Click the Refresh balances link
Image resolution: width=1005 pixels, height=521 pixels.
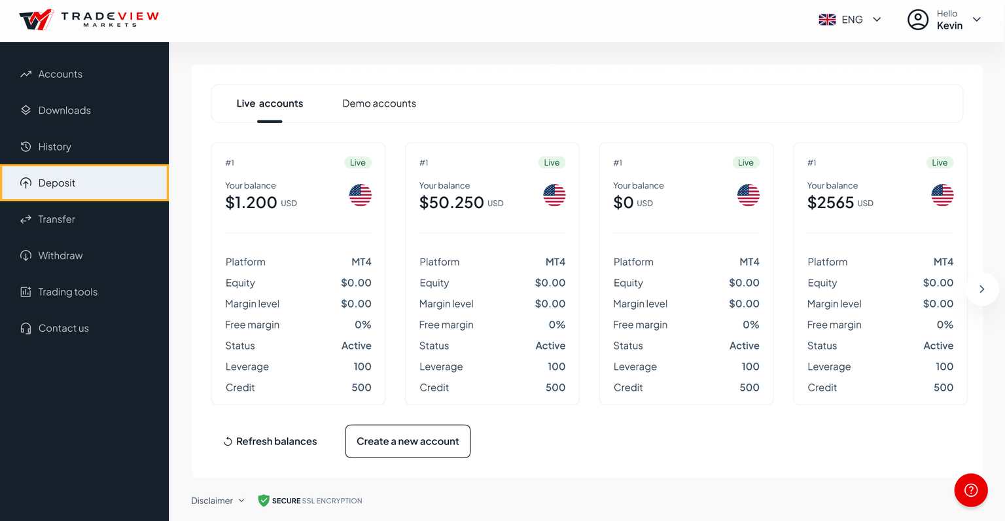point(277,441)
